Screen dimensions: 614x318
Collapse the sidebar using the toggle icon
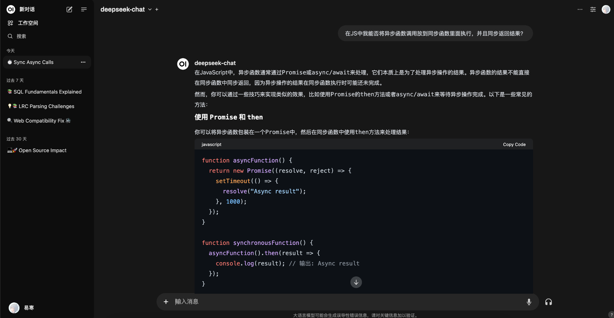click(x=84, y=9)
